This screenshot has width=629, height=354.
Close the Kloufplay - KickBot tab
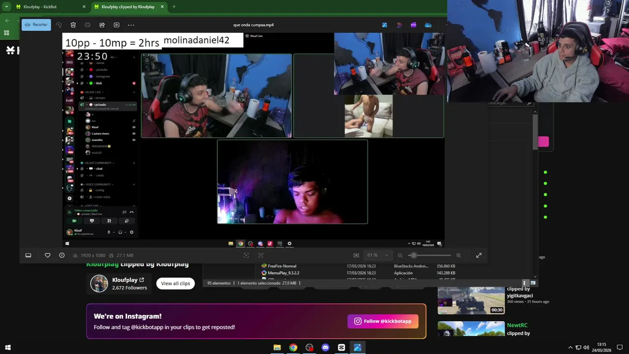coord(84,7)
